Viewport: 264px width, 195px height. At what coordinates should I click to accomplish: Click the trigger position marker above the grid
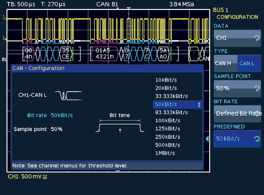(x=128, y=8)
